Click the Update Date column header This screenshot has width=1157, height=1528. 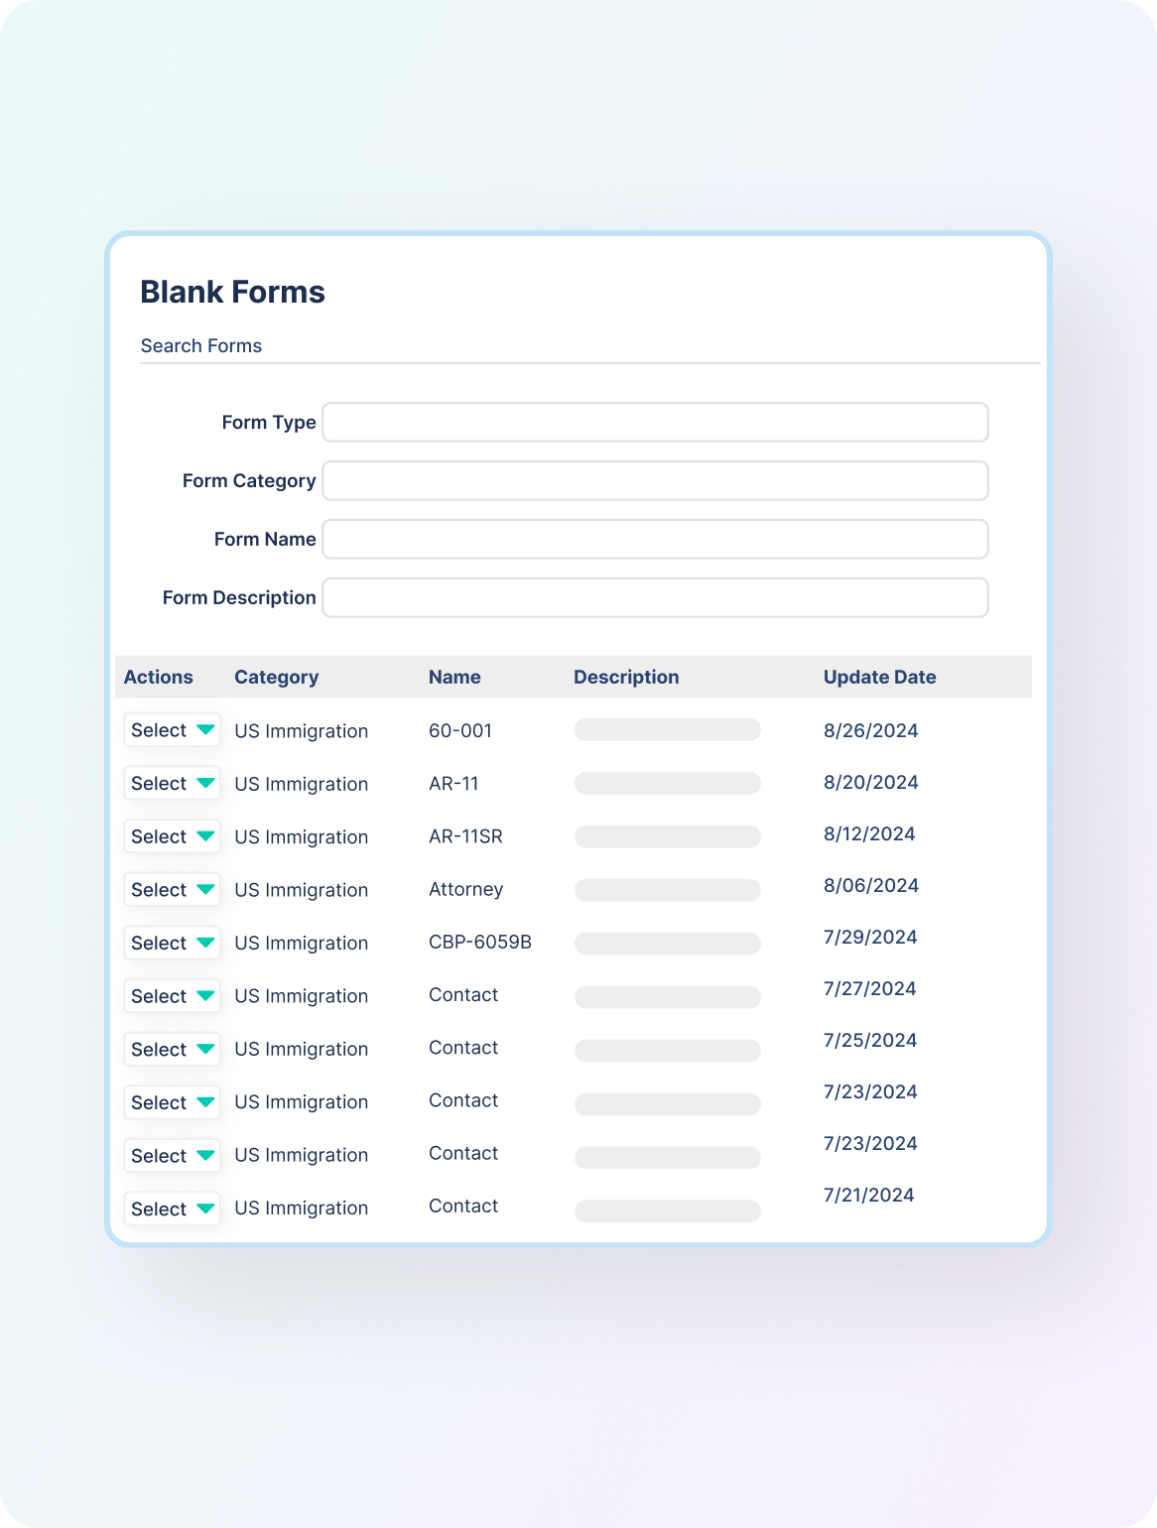pos(879,677)
